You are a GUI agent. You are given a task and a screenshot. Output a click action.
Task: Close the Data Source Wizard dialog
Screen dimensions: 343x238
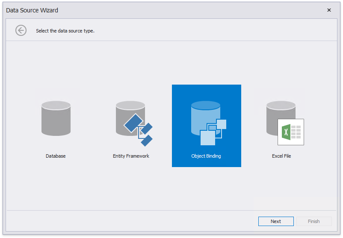coord(329,10)
